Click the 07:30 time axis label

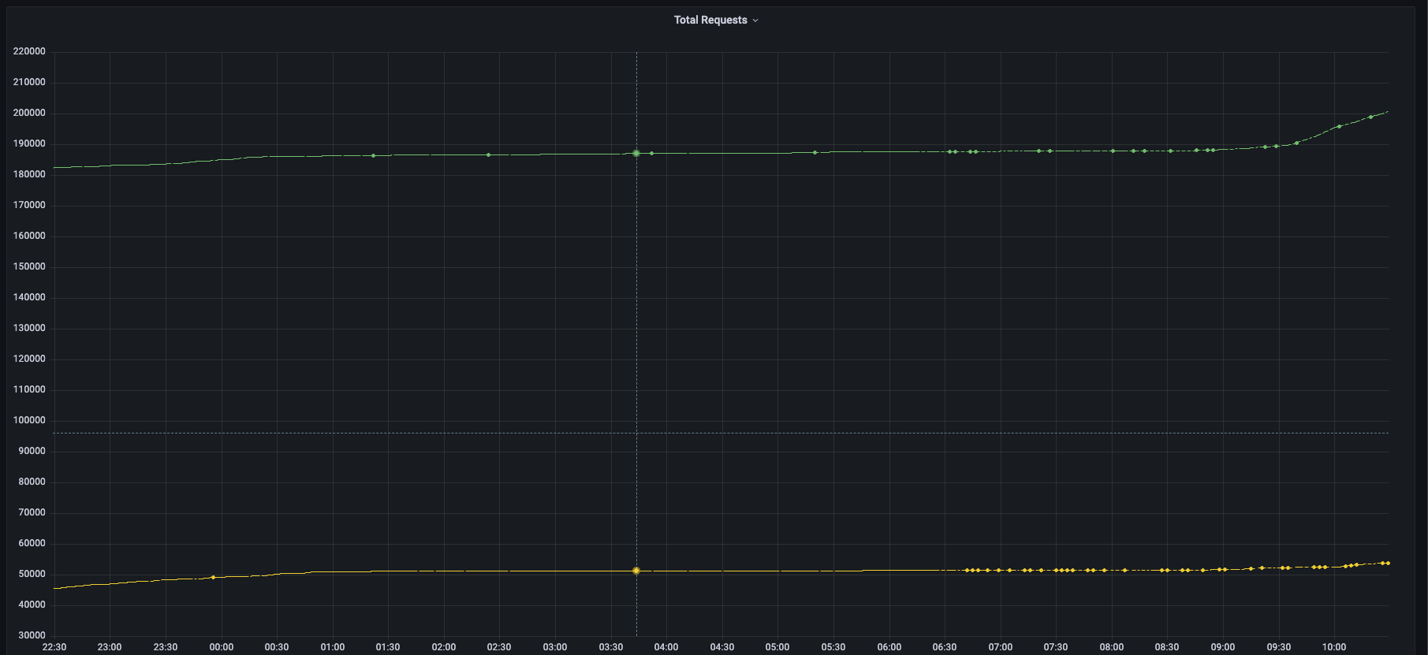(x=1056, y=647)
